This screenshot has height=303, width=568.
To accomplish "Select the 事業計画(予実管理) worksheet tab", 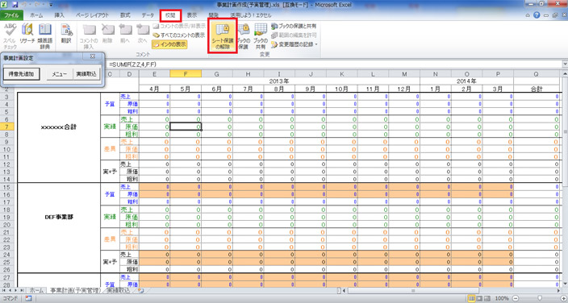I will [x=75, y=291].
